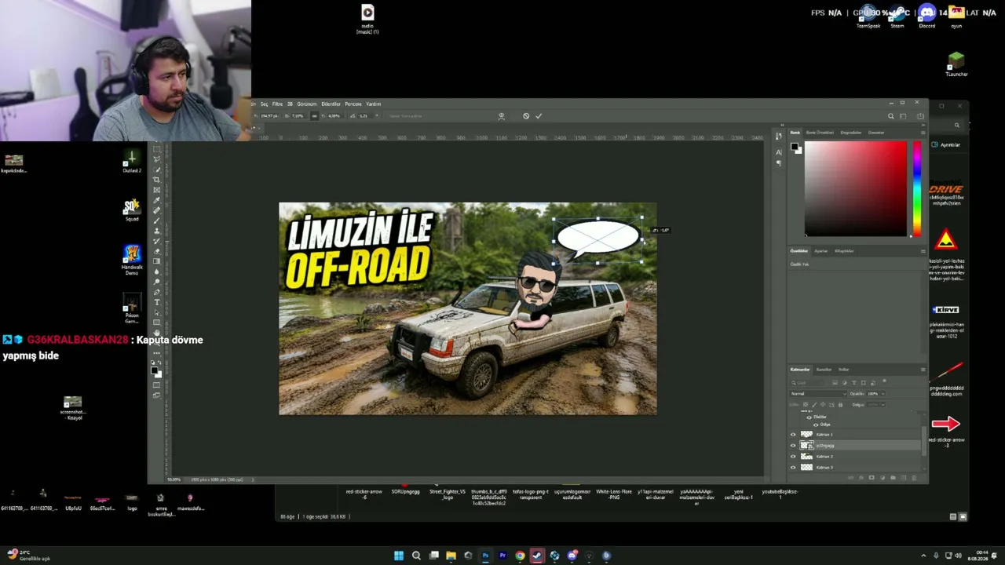1005x565 pixels.
Task: Open Character panel icon in side strip
Action: click(x=779, y=152)
